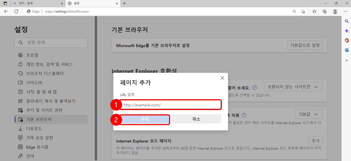Image resolution: width=351 pixels, height=161 pixels.
Task: Open 언어 settings
Action: [51, 156]
